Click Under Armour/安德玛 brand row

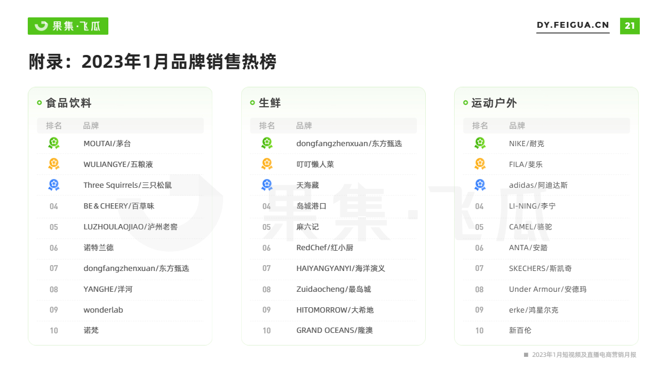click(546, 289)
